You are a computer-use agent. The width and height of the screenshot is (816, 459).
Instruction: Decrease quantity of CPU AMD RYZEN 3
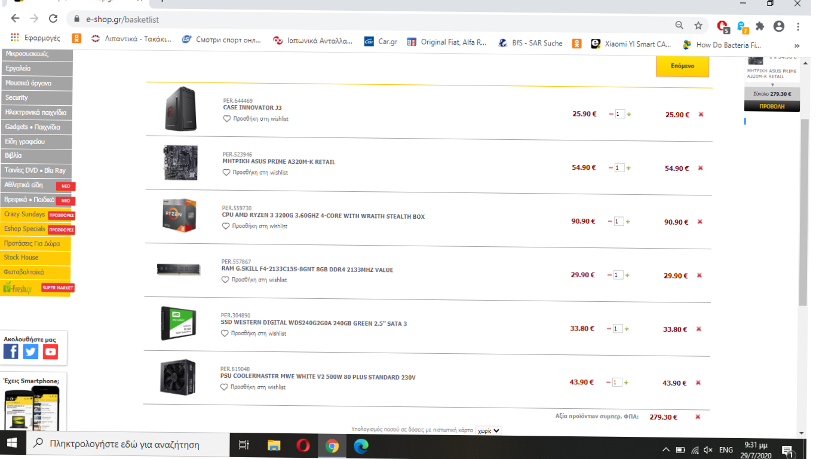610,222
